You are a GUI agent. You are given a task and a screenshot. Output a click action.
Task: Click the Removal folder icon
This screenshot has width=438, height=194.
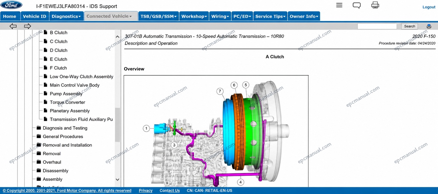tap(39, 153)
